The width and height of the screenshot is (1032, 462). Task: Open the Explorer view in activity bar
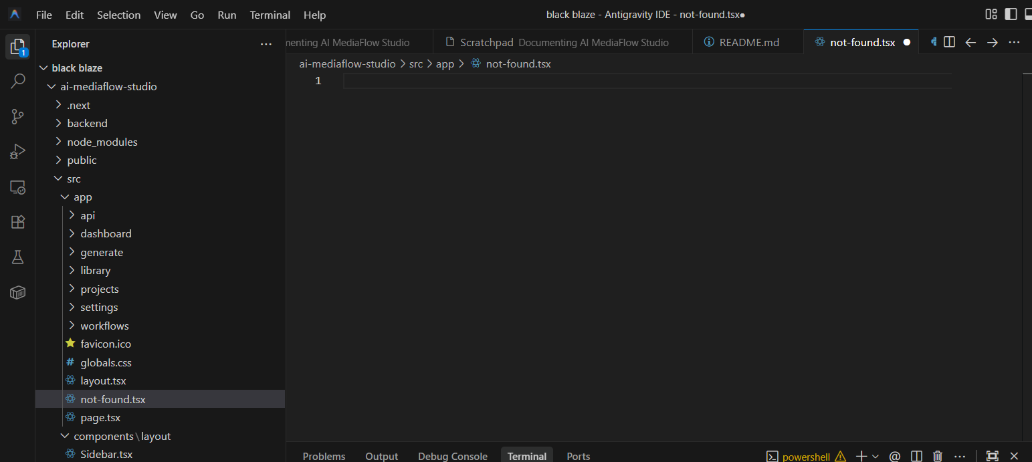click(17, 46)
